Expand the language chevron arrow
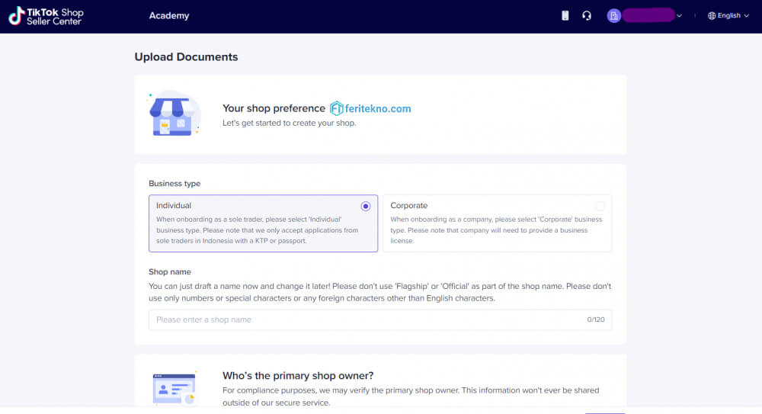The width and height of the screenshot is (762, 414). click(x=747, y=16)
